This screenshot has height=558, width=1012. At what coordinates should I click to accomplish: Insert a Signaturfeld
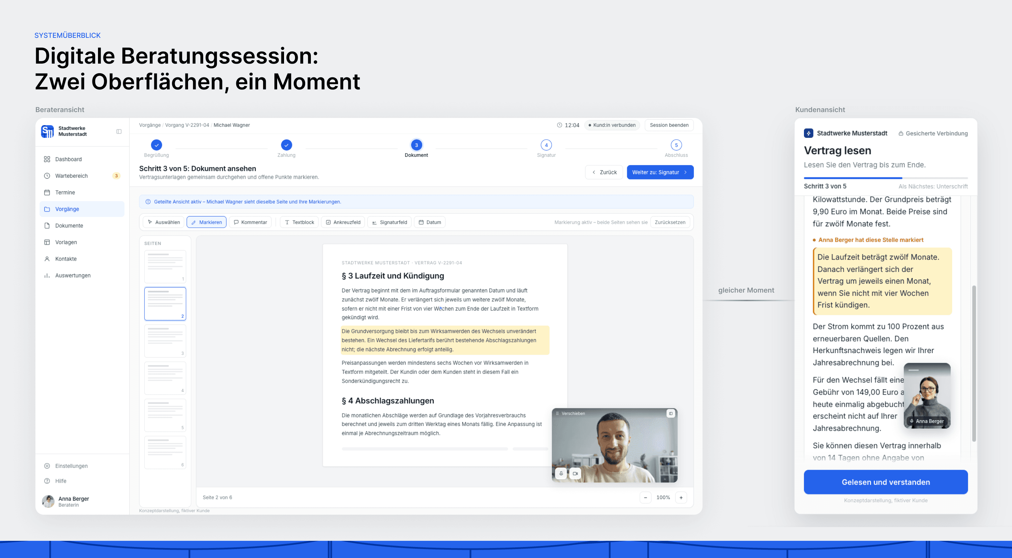coord(389,222)
